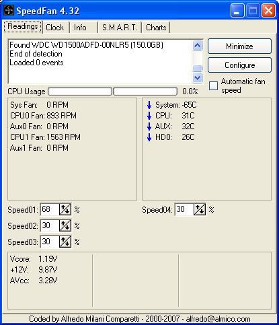Click the CPU0 Fan 893 RPM reading
This screenshot has height=325, width=279.
click(x=43, y=116)
